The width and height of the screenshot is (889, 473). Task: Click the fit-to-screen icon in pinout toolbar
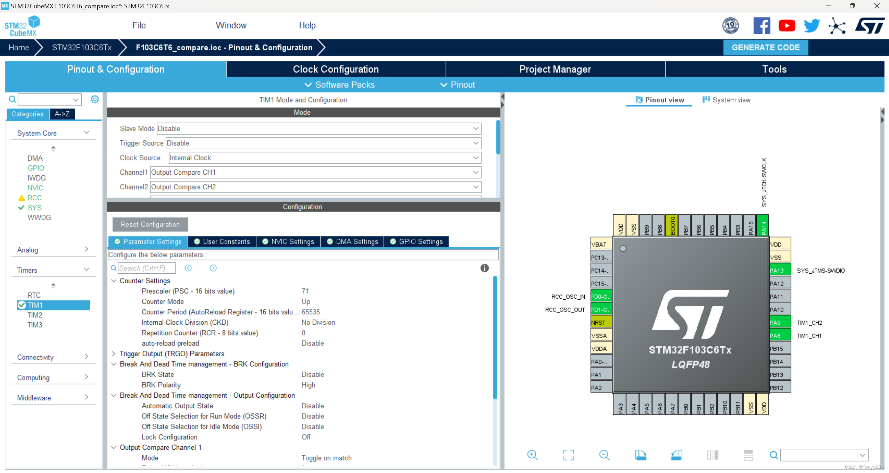pos(568,454)
